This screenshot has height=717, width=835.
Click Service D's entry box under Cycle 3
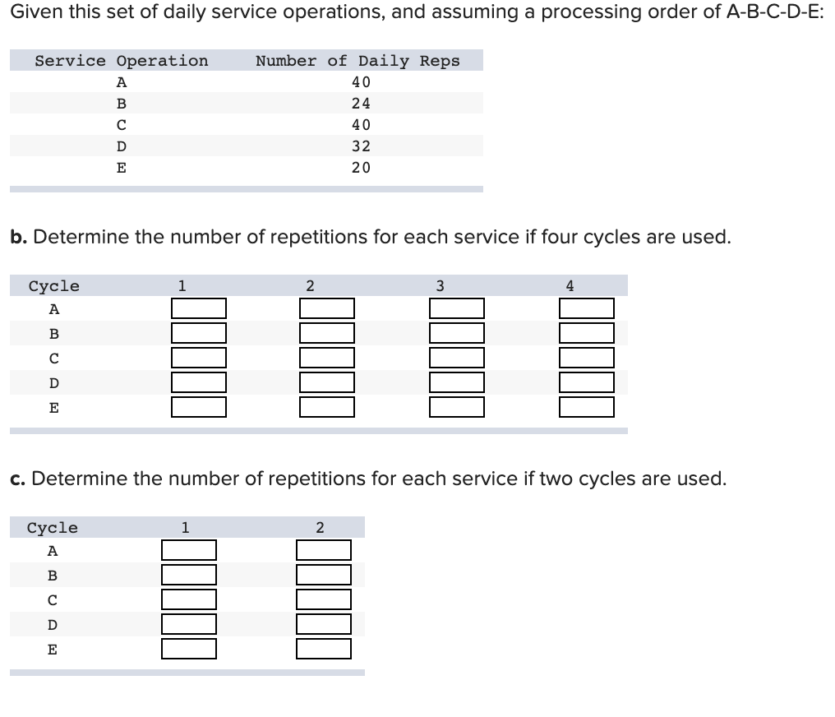456,382
